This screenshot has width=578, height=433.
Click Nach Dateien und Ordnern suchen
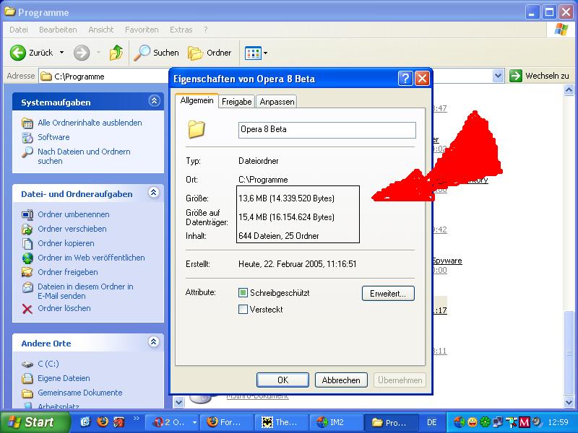click(84, 156)
